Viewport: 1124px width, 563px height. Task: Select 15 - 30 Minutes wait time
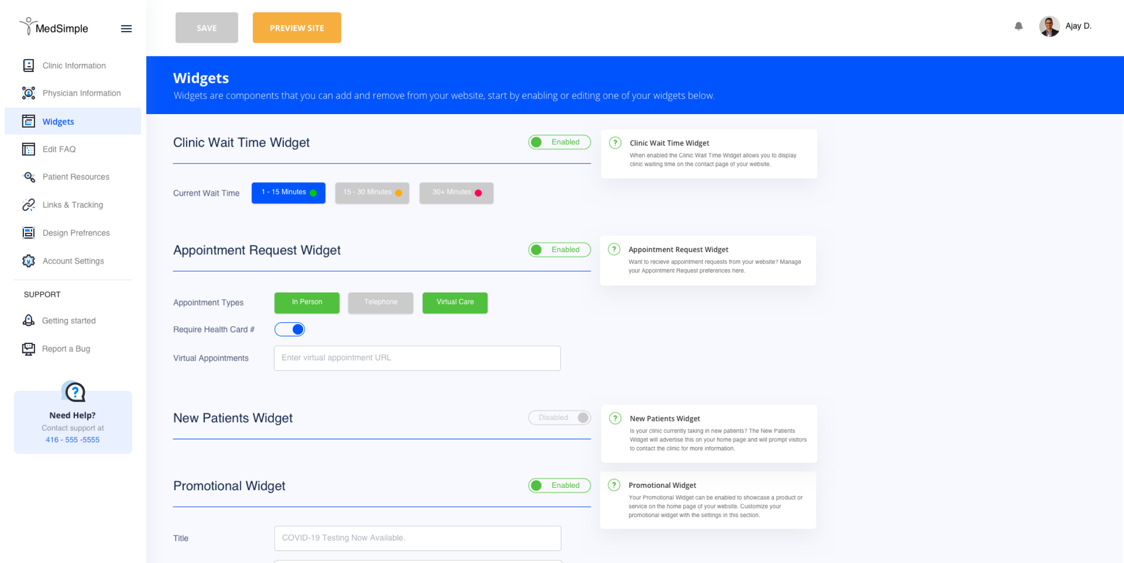372,193
